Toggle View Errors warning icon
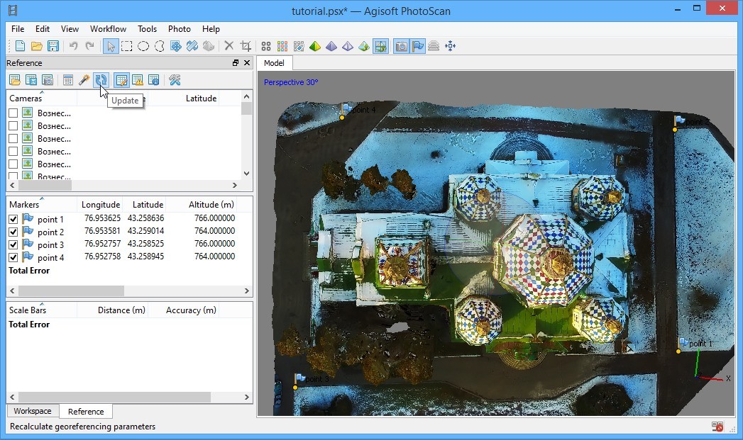The height and width of the screenshot is (440, 743). pos(138,80)
